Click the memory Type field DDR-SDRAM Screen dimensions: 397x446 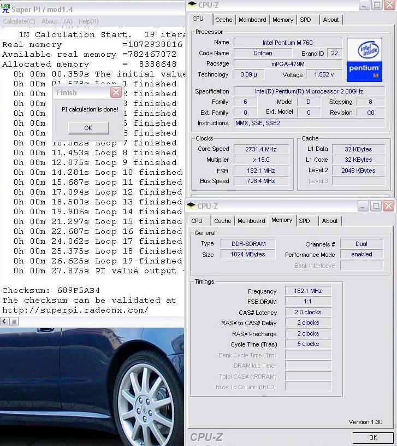coord(248,244)
